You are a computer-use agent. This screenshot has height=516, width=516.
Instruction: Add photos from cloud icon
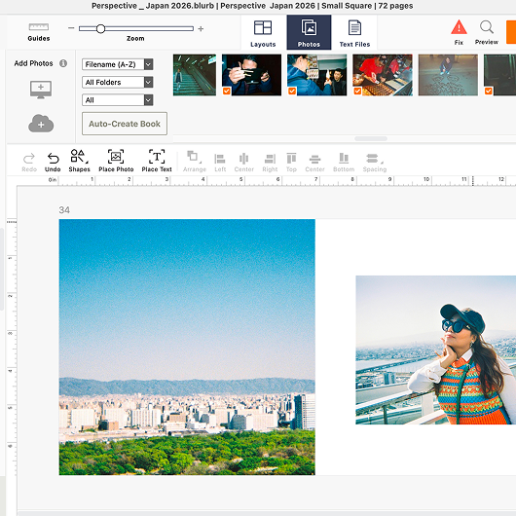pos(41,124)
